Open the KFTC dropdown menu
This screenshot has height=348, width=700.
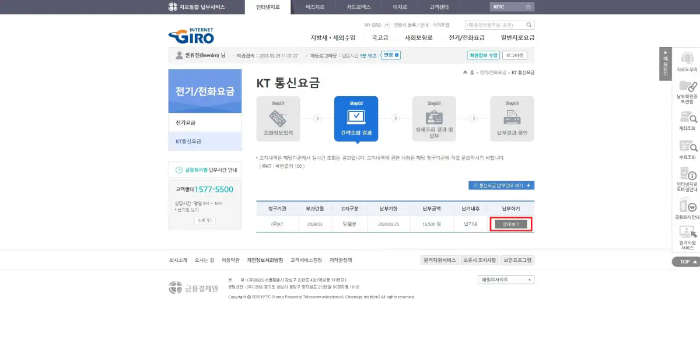pos(512,7)
